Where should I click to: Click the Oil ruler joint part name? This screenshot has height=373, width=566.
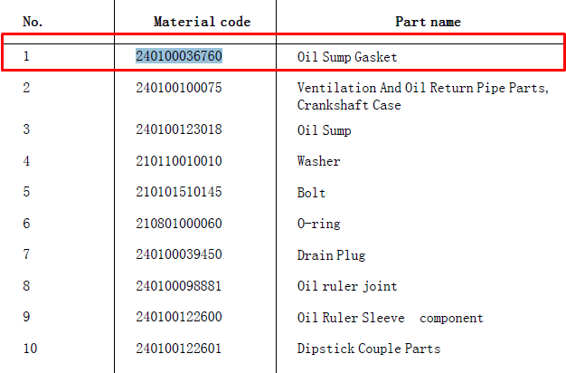tap(347, 286)
